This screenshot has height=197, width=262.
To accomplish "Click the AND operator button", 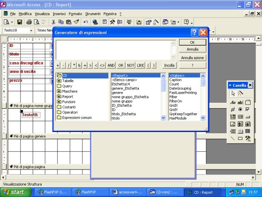I will coord(111,65).
